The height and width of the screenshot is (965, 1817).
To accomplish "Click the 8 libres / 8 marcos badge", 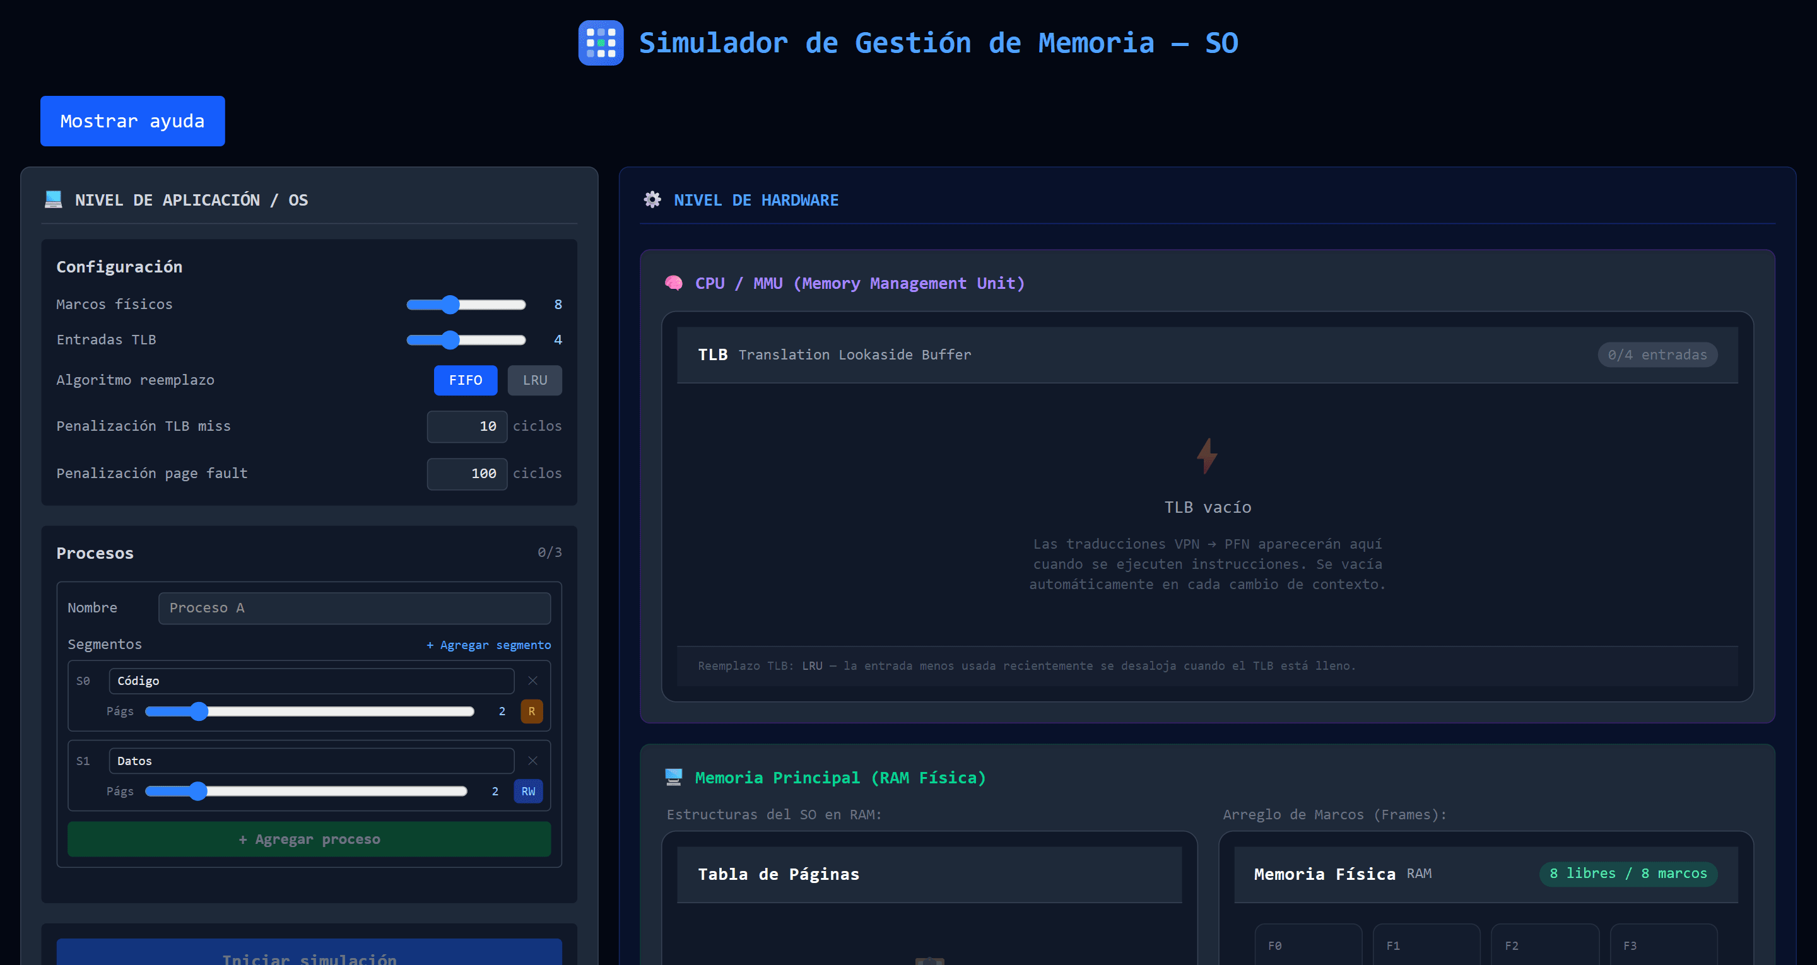I will point(1628,874).
